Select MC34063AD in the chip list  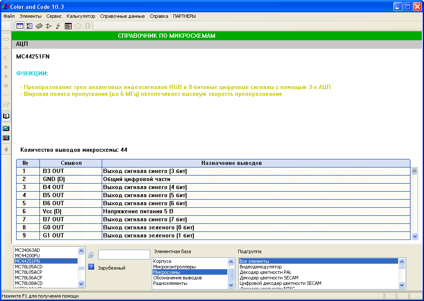point(46,251)
